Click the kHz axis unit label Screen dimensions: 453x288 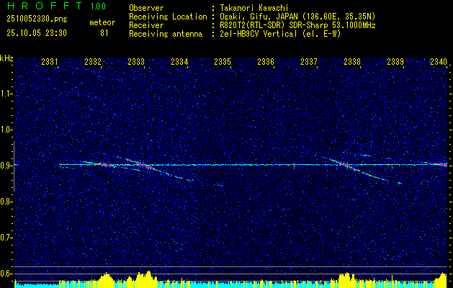pos(6,58)
